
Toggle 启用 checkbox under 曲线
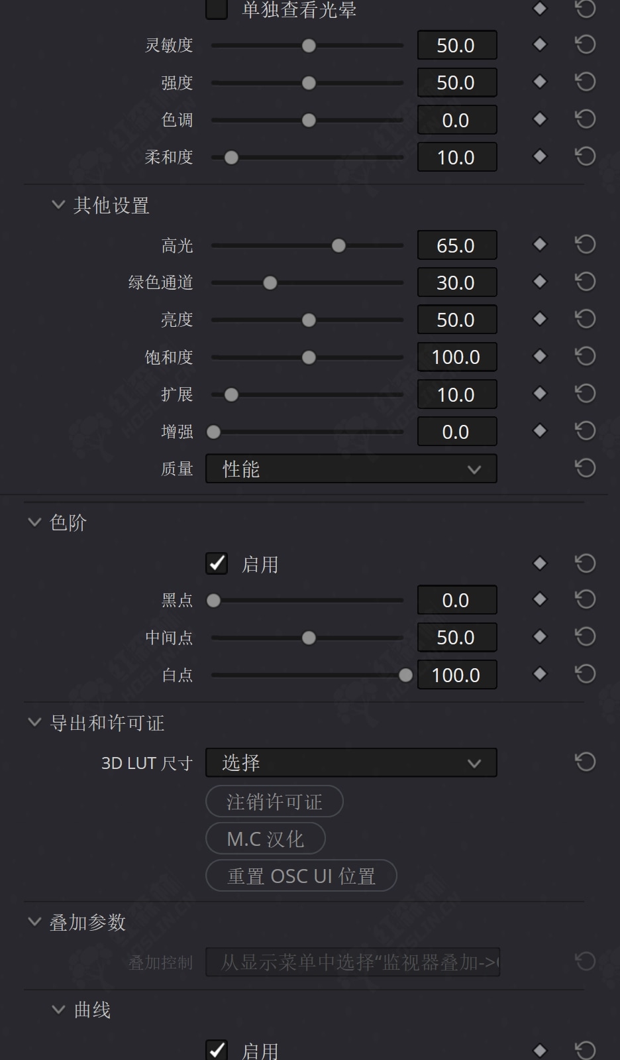point(217,1050)
